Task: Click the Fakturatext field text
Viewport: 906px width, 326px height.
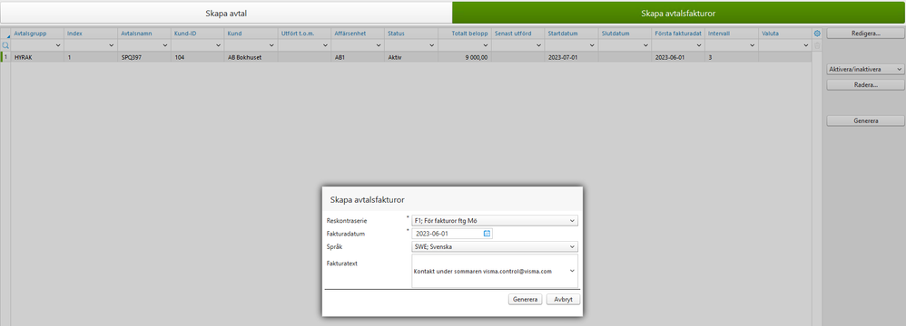Action: click(x=483, y=271)
